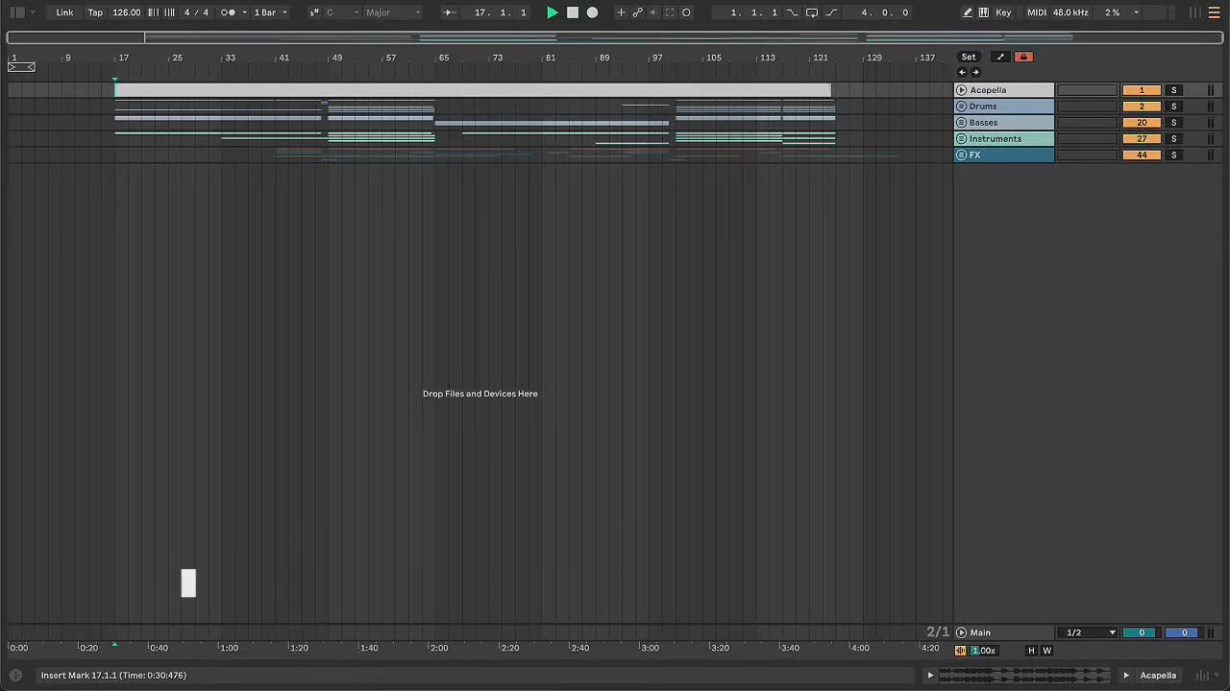Toggle the metronome

228,12
